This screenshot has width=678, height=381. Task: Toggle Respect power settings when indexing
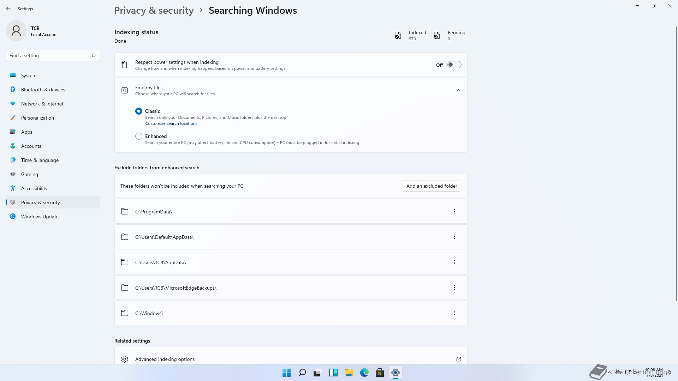click(454, 65)
